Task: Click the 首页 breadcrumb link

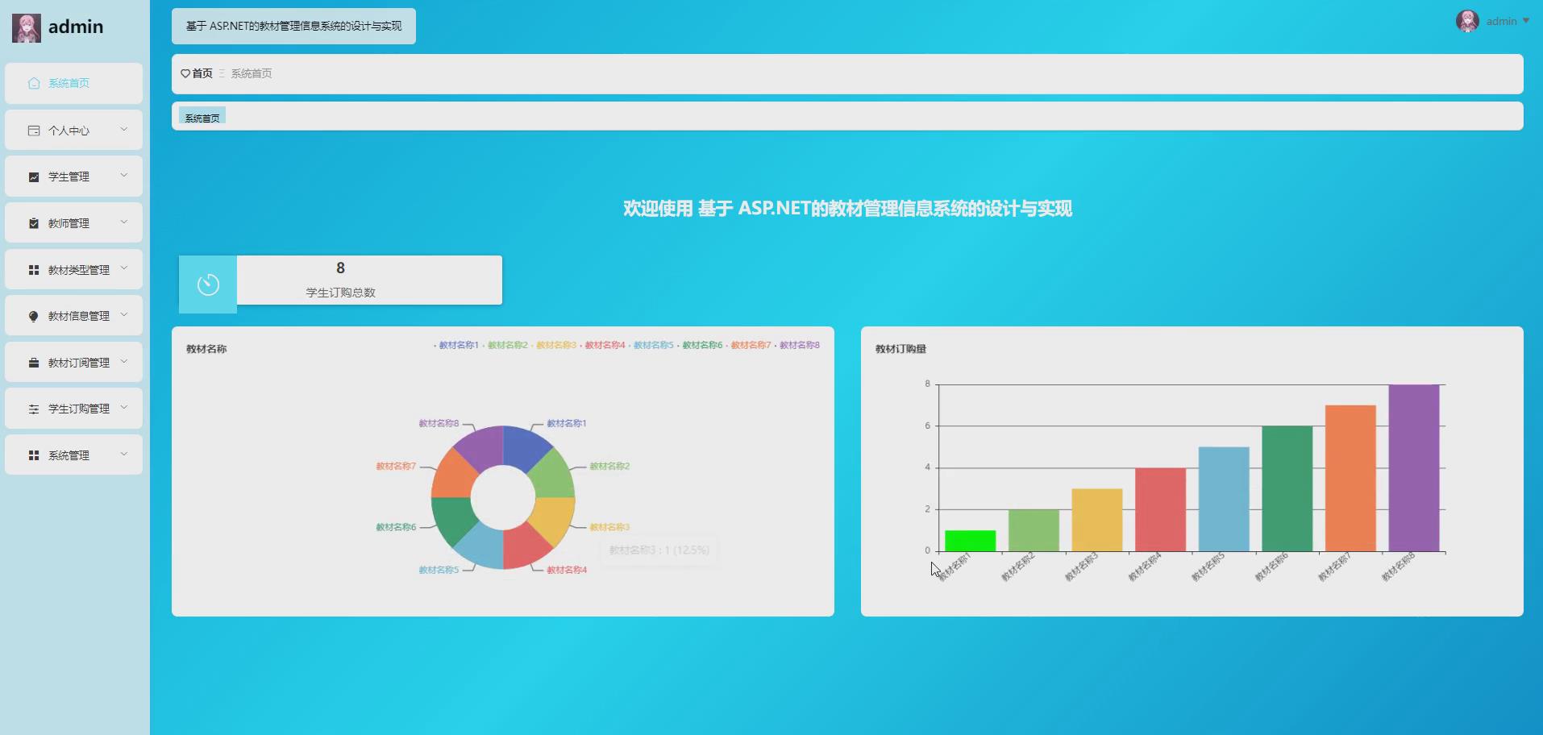Action: (x=202, y=73)
